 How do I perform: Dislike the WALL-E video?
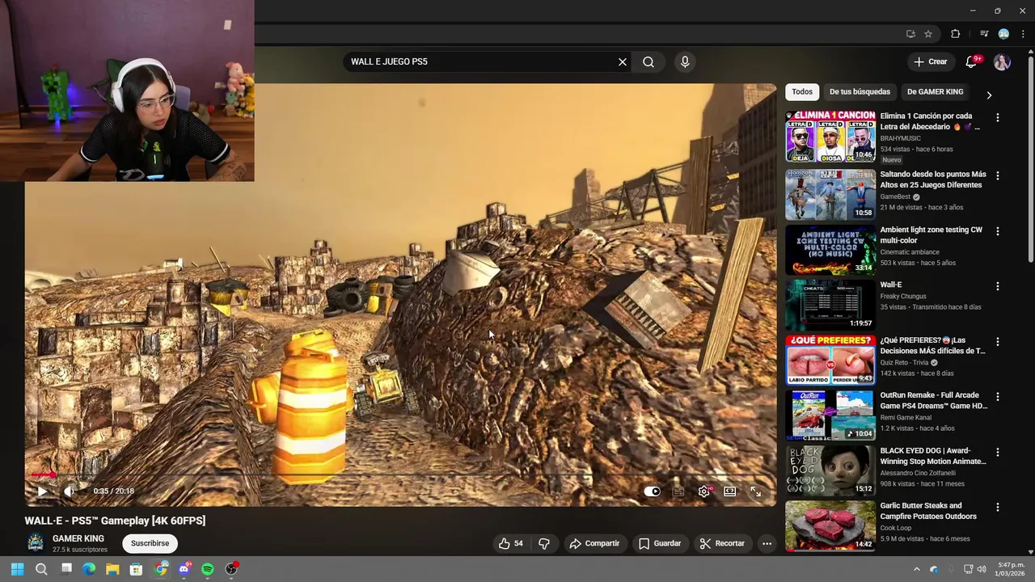[544, 543]
